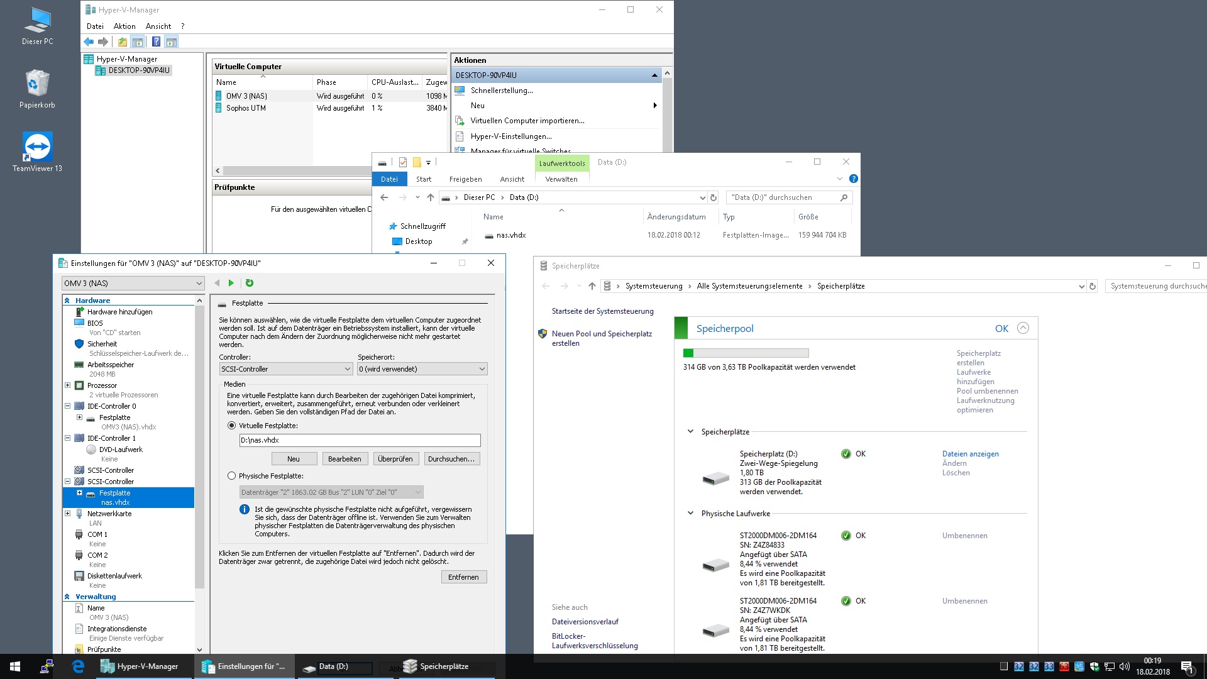Switch to the Ansicht tab in Explorer
The height and width of the screenshot is (679, 1207).
pos(512,179)
